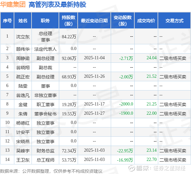This screenshot has height=174, width=191.
Task: Select the 变动股数(股) column header
Action: coord(123,21)
